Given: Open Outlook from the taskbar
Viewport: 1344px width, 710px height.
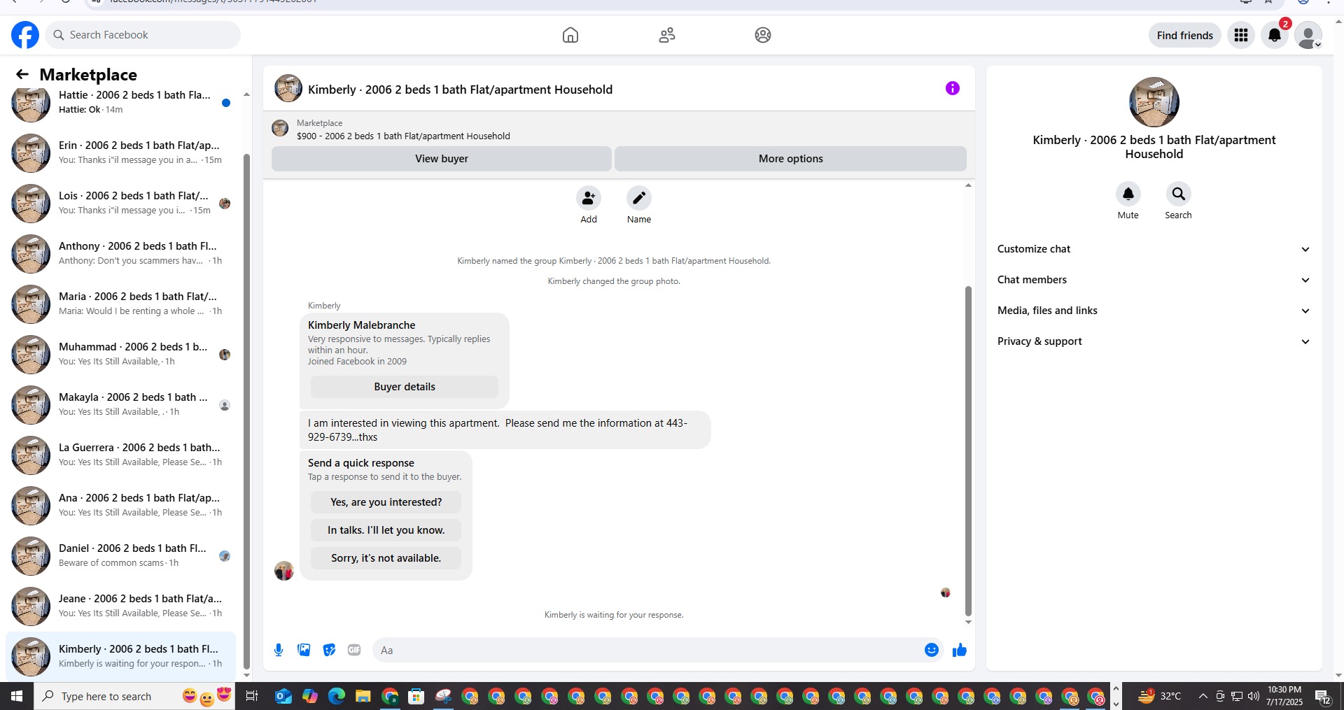Looking at the screenshot, I should click(283, 696).
